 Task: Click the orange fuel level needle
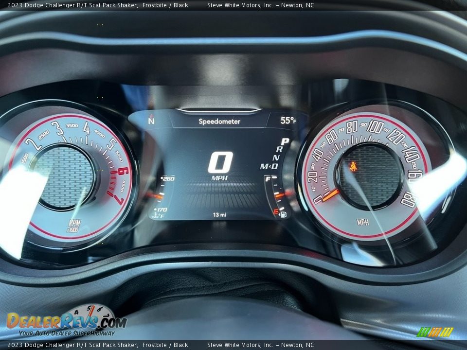280,195
